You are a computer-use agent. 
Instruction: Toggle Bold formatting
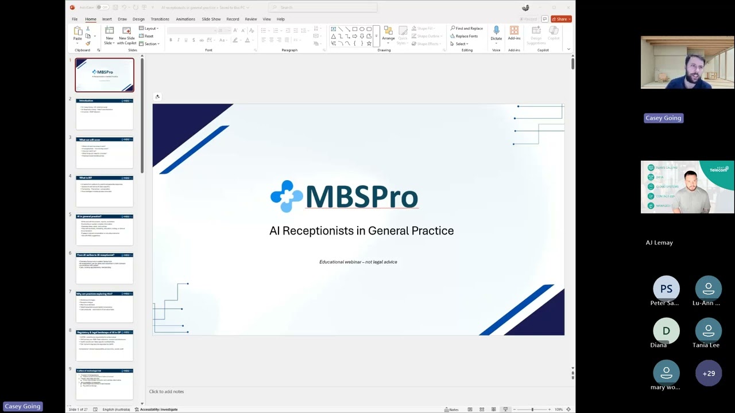point(171,40)
